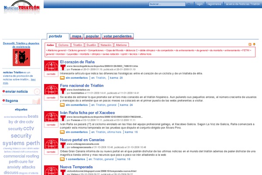The width and height of the screenshot is (262, 175).
Task: Open the Nuevo portal en Canarias headline
Action: pos(82,140)
